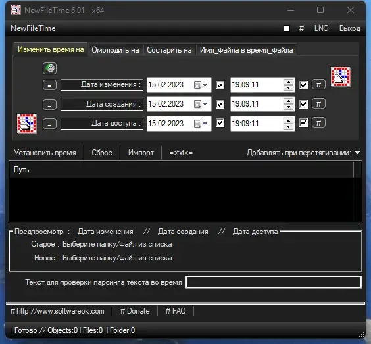Click the =>txt<= export button
Image resolution: width=371 pixels, height=344 pixels.
(181, 153)
